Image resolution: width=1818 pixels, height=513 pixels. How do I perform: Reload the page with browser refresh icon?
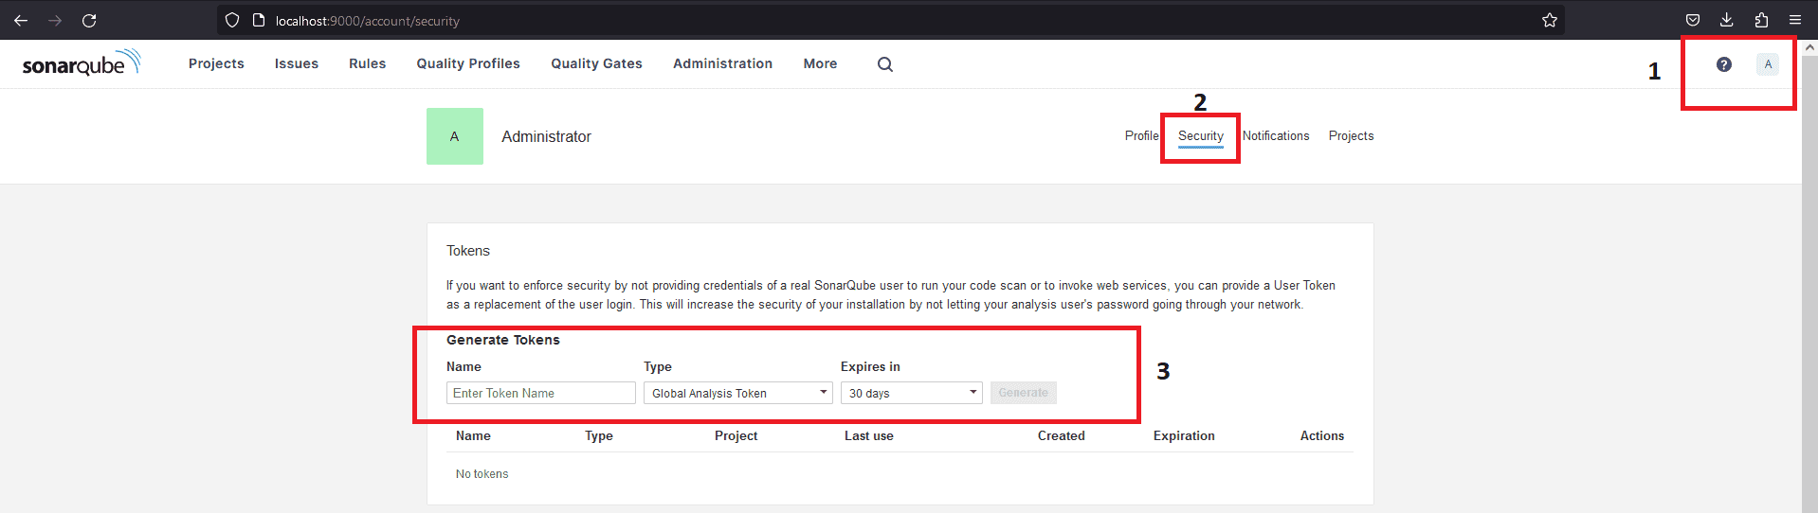point(89,20)
